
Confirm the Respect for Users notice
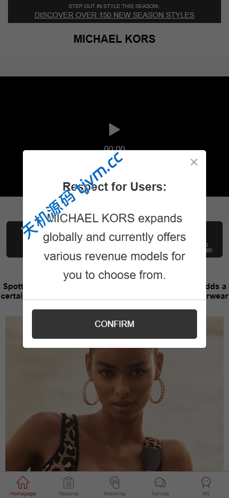pos(114,324)
